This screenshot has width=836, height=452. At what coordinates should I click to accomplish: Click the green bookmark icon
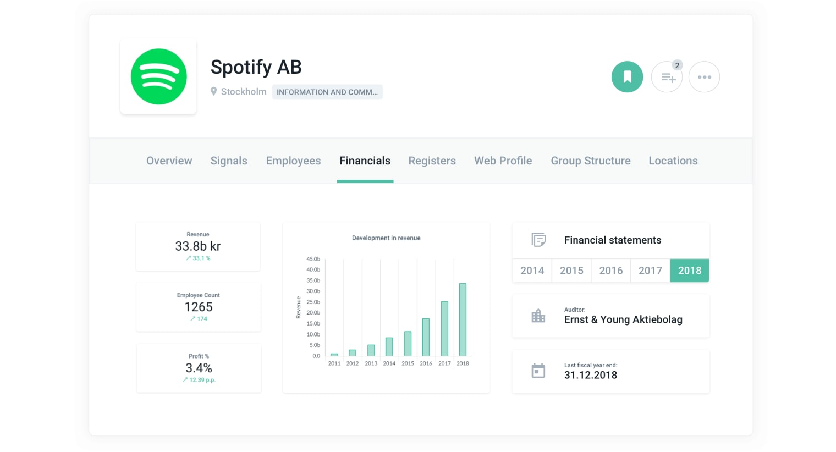627,77
